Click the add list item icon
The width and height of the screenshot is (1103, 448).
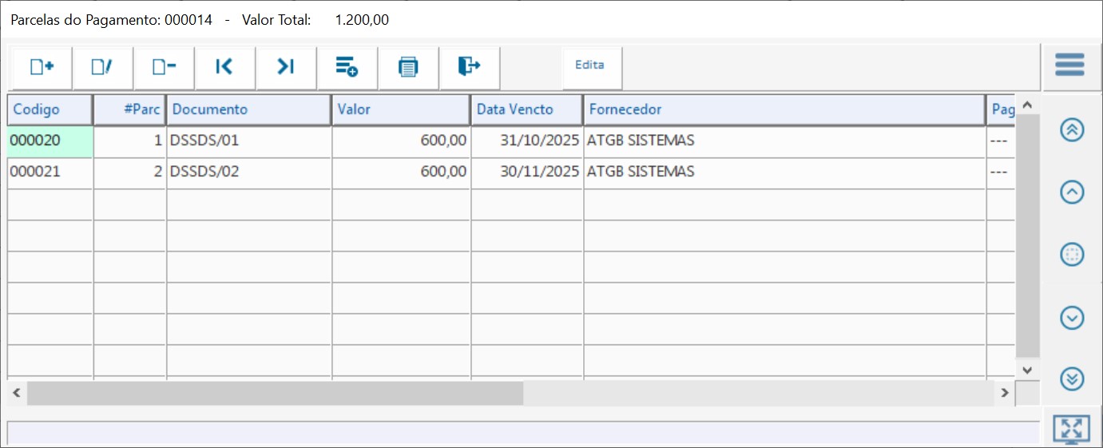(347, 68)
